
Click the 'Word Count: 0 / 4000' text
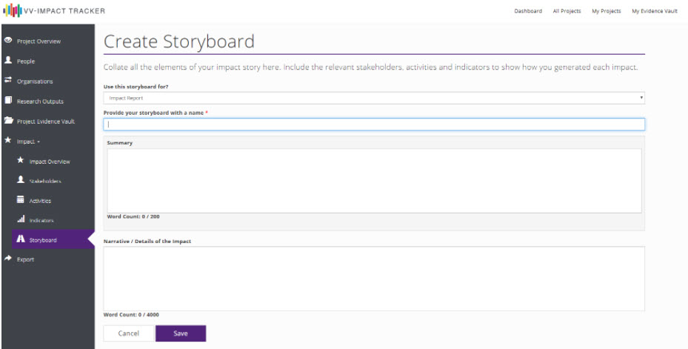pyautogui.click(x=131, y=315)
